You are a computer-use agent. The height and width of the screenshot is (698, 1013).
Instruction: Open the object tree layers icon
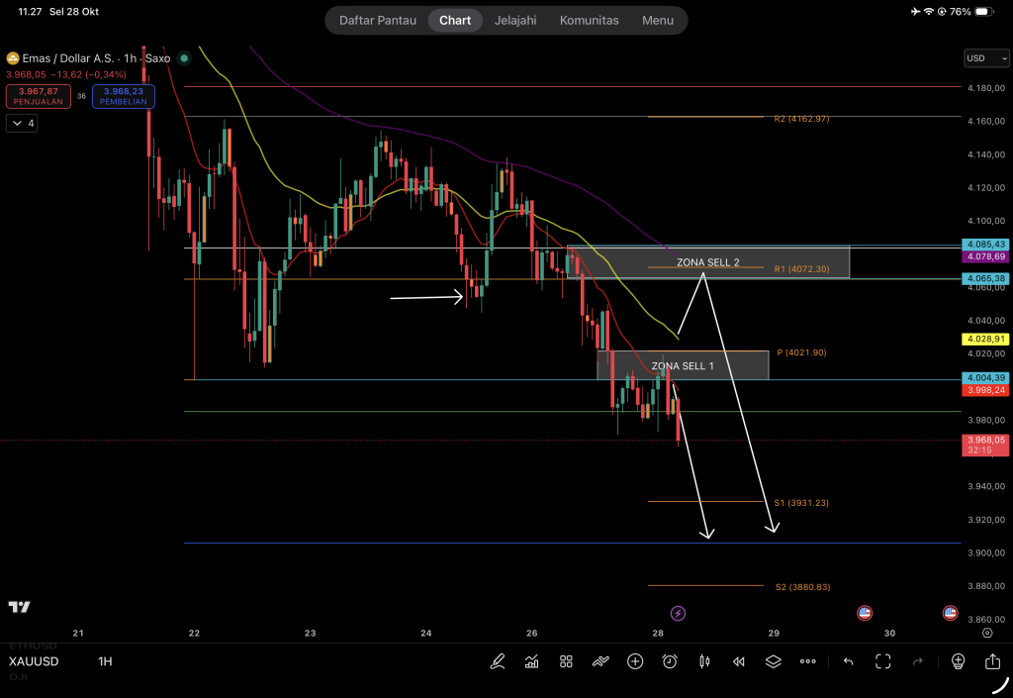coord(774,661)
